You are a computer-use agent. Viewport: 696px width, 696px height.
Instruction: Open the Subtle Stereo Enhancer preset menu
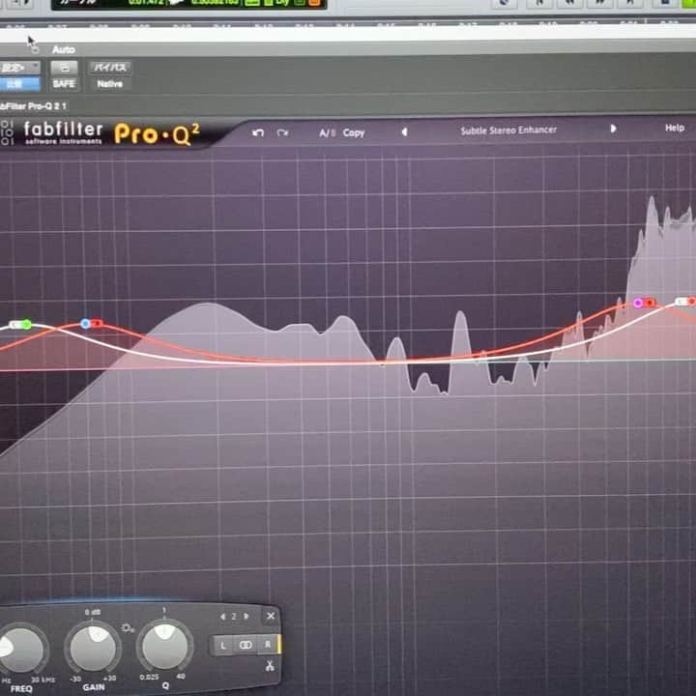(508, 130)
